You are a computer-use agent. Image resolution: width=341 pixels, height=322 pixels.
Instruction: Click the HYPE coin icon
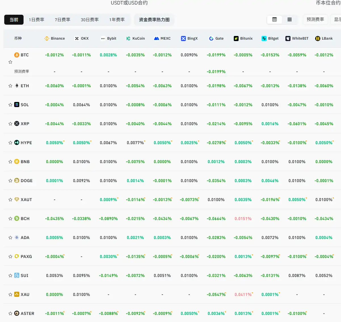(x=17, y=142)
